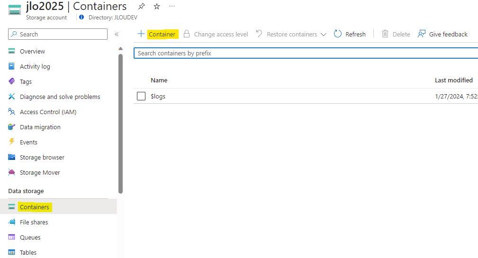Open the more options ellipsis in header
Screen dimensions: 478x258
172,6
